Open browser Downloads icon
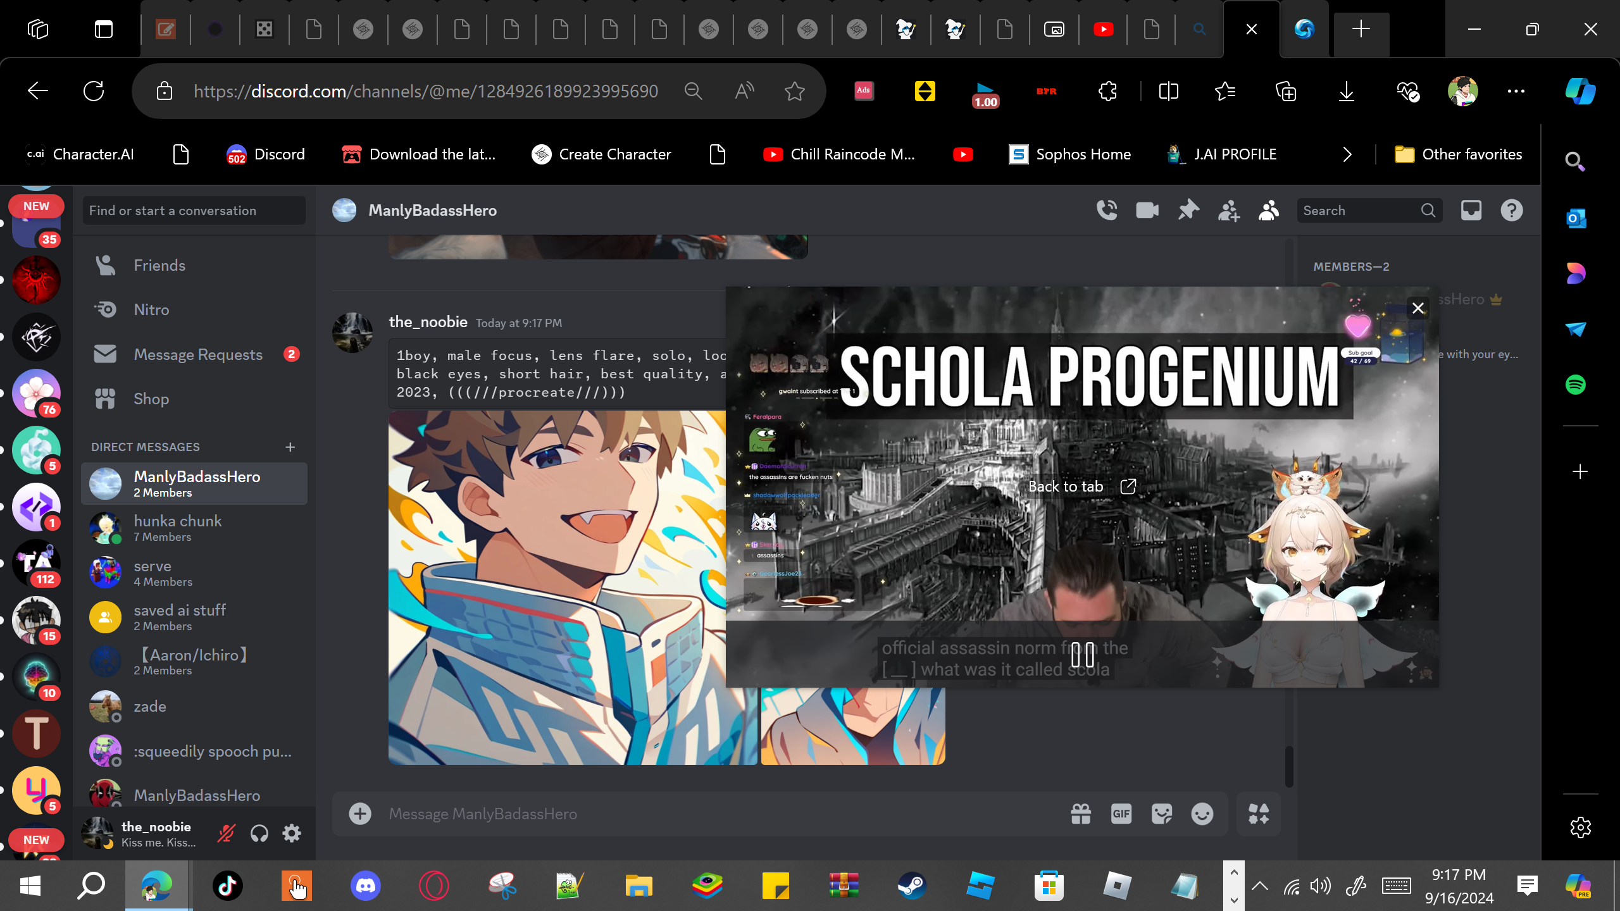This screenshot has width=1620, height=911. [x=1347, y=91]
